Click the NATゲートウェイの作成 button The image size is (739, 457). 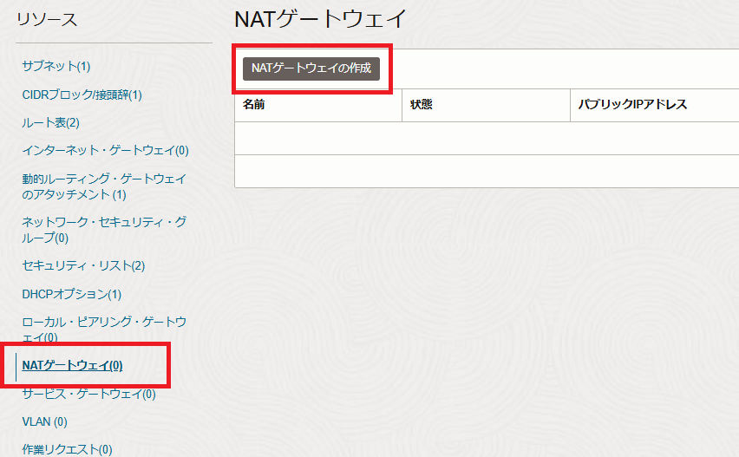pos(311,69)
